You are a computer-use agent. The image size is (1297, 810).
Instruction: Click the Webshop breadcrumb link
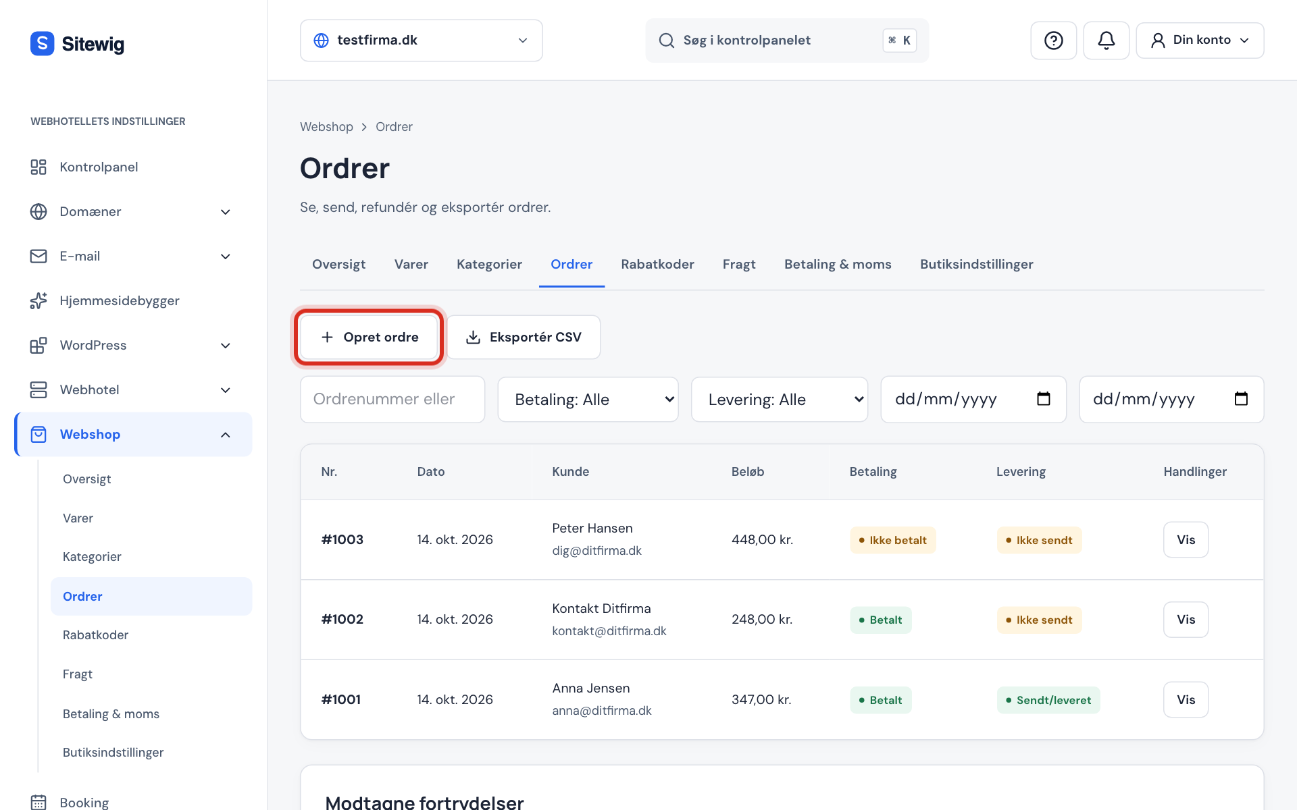pyautogui.click(x=326, y=127)
